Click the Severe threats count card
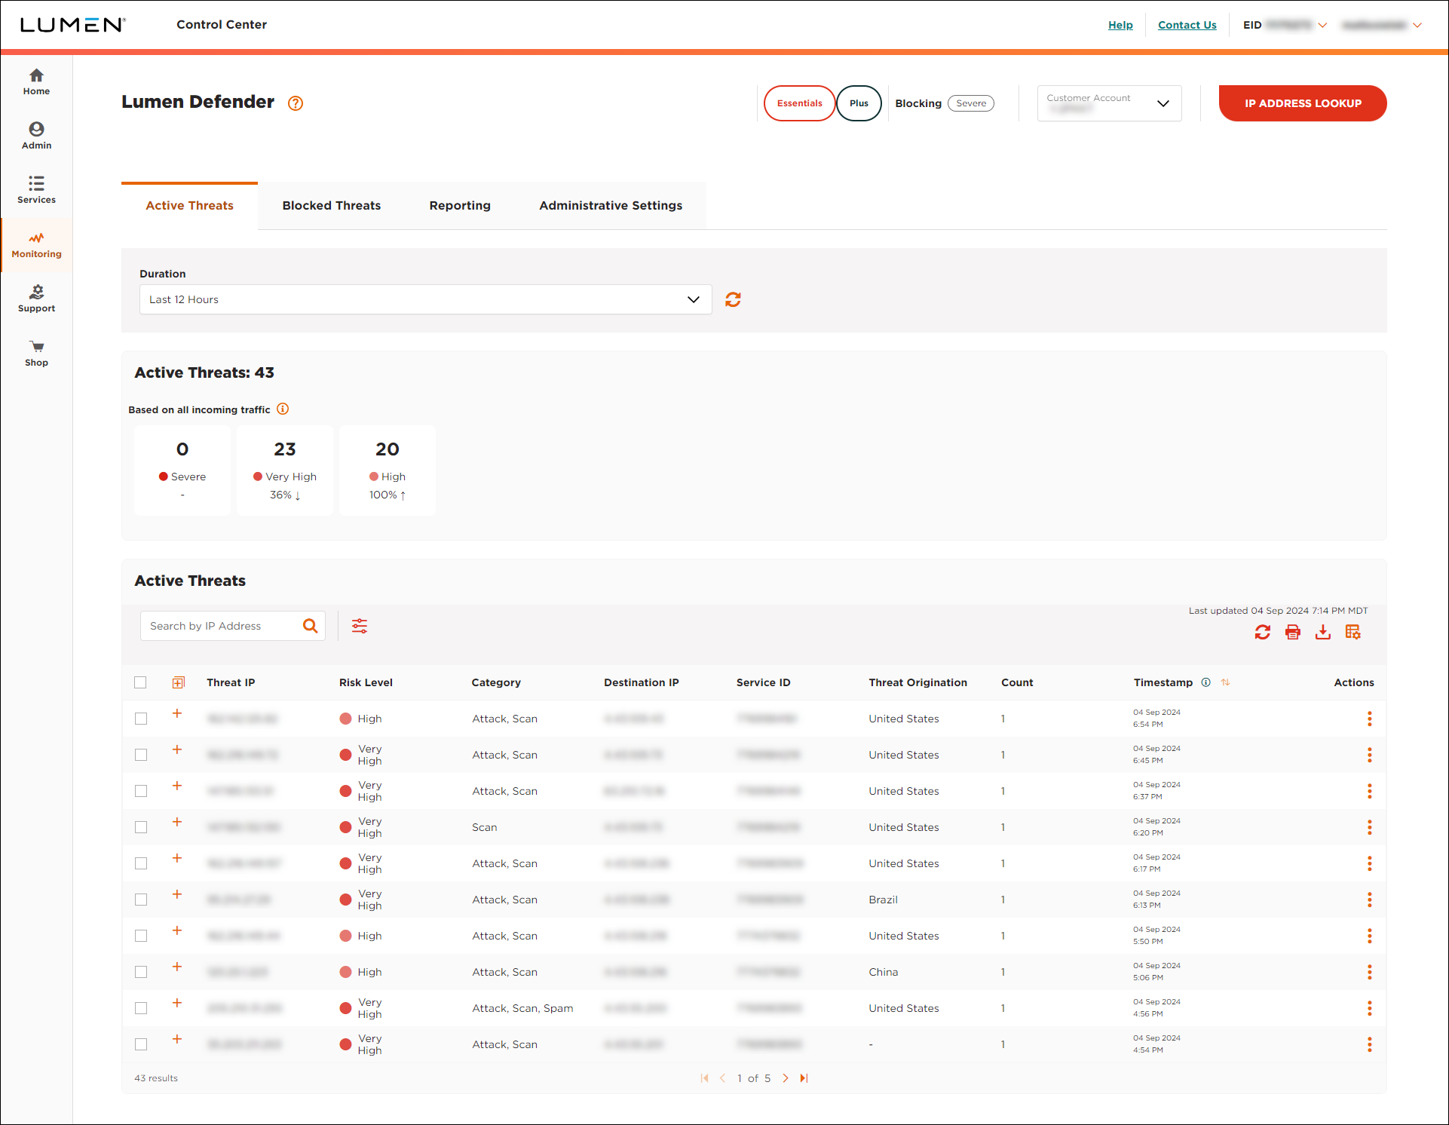 pyautogui.click(x=182, y=471)
